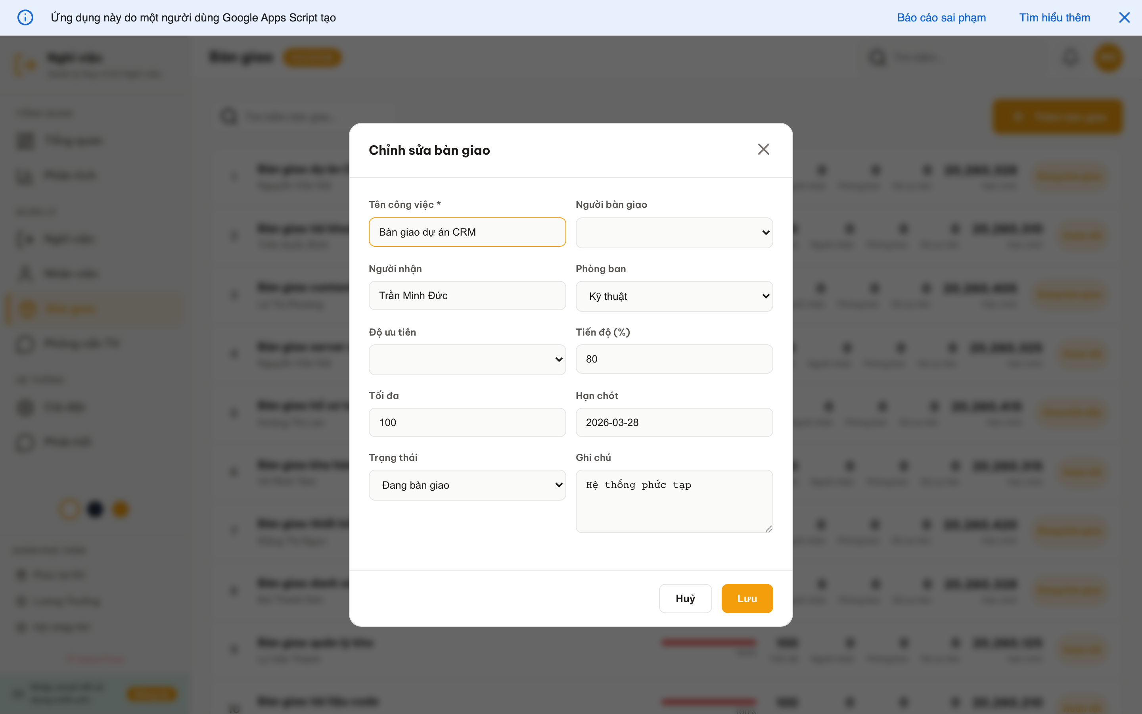Open notifications via the bell icon

pos(1070,57)
